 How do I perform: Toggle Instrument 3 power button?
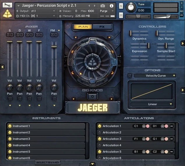(10, 139)
